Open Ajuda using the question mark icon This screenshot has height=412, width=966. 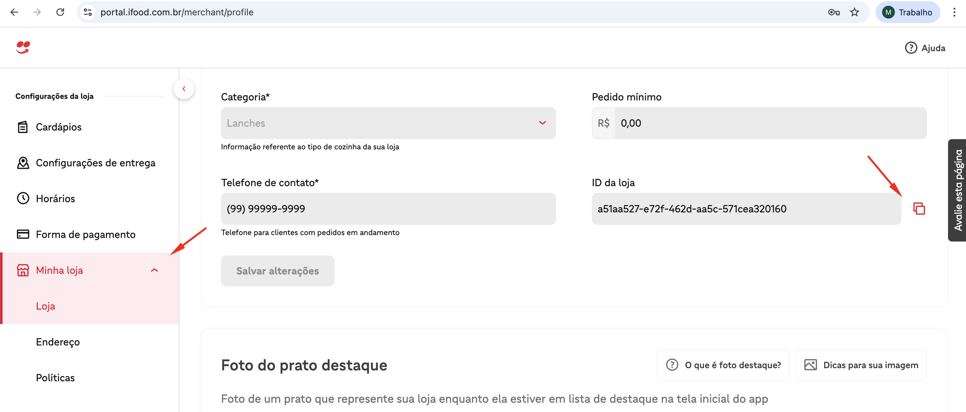point(912,48)
